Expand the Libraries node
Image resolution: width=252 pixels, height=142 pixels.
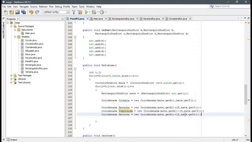pyautogui.click(x=11, y=79)
